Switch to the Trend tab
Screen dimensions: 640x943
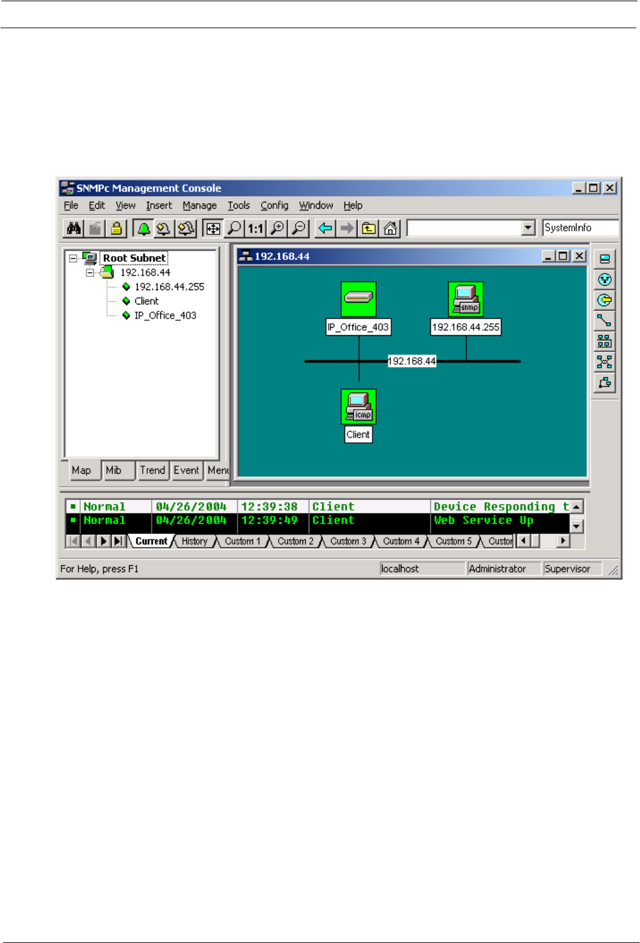click(152, 471)
